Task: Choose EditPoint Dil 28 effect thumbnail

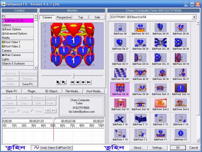Action: tap(140, 44)
